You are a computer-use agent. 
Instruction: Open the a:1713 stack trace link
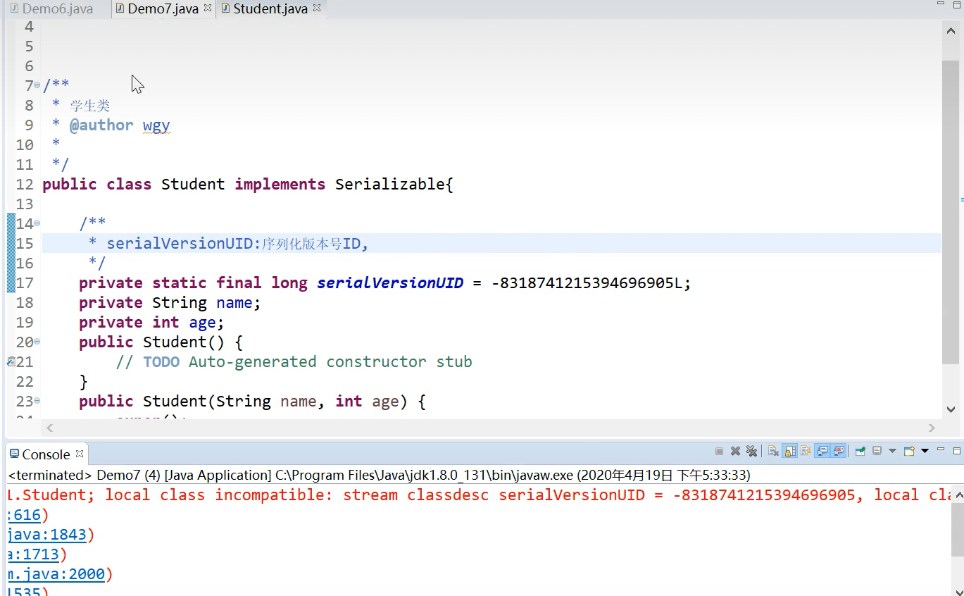coord(33,554)
